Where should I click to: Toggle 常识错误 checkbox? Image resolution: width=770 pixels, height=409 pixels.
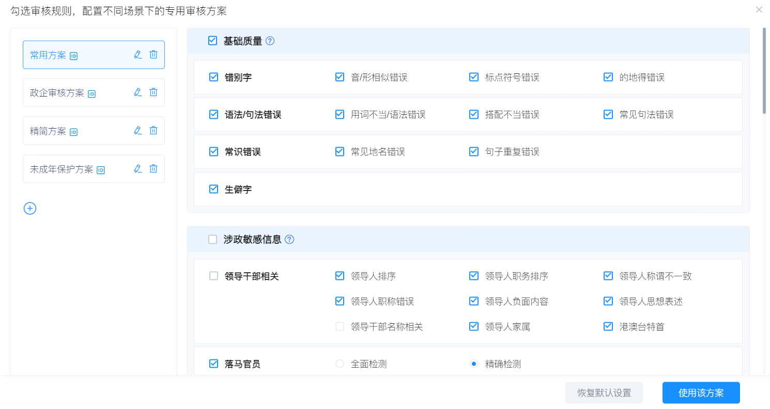(x=213, y=151)
